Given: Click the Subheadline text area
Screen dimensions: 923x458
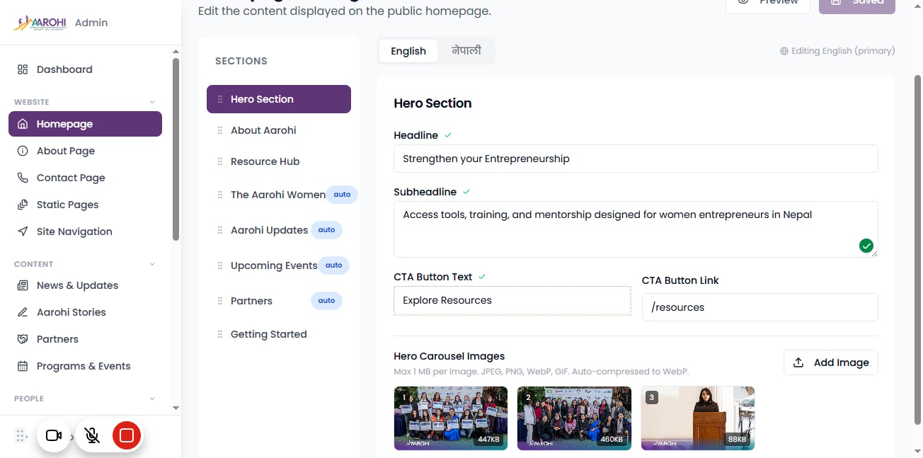Looking at the screenshot, I should 636,229.
